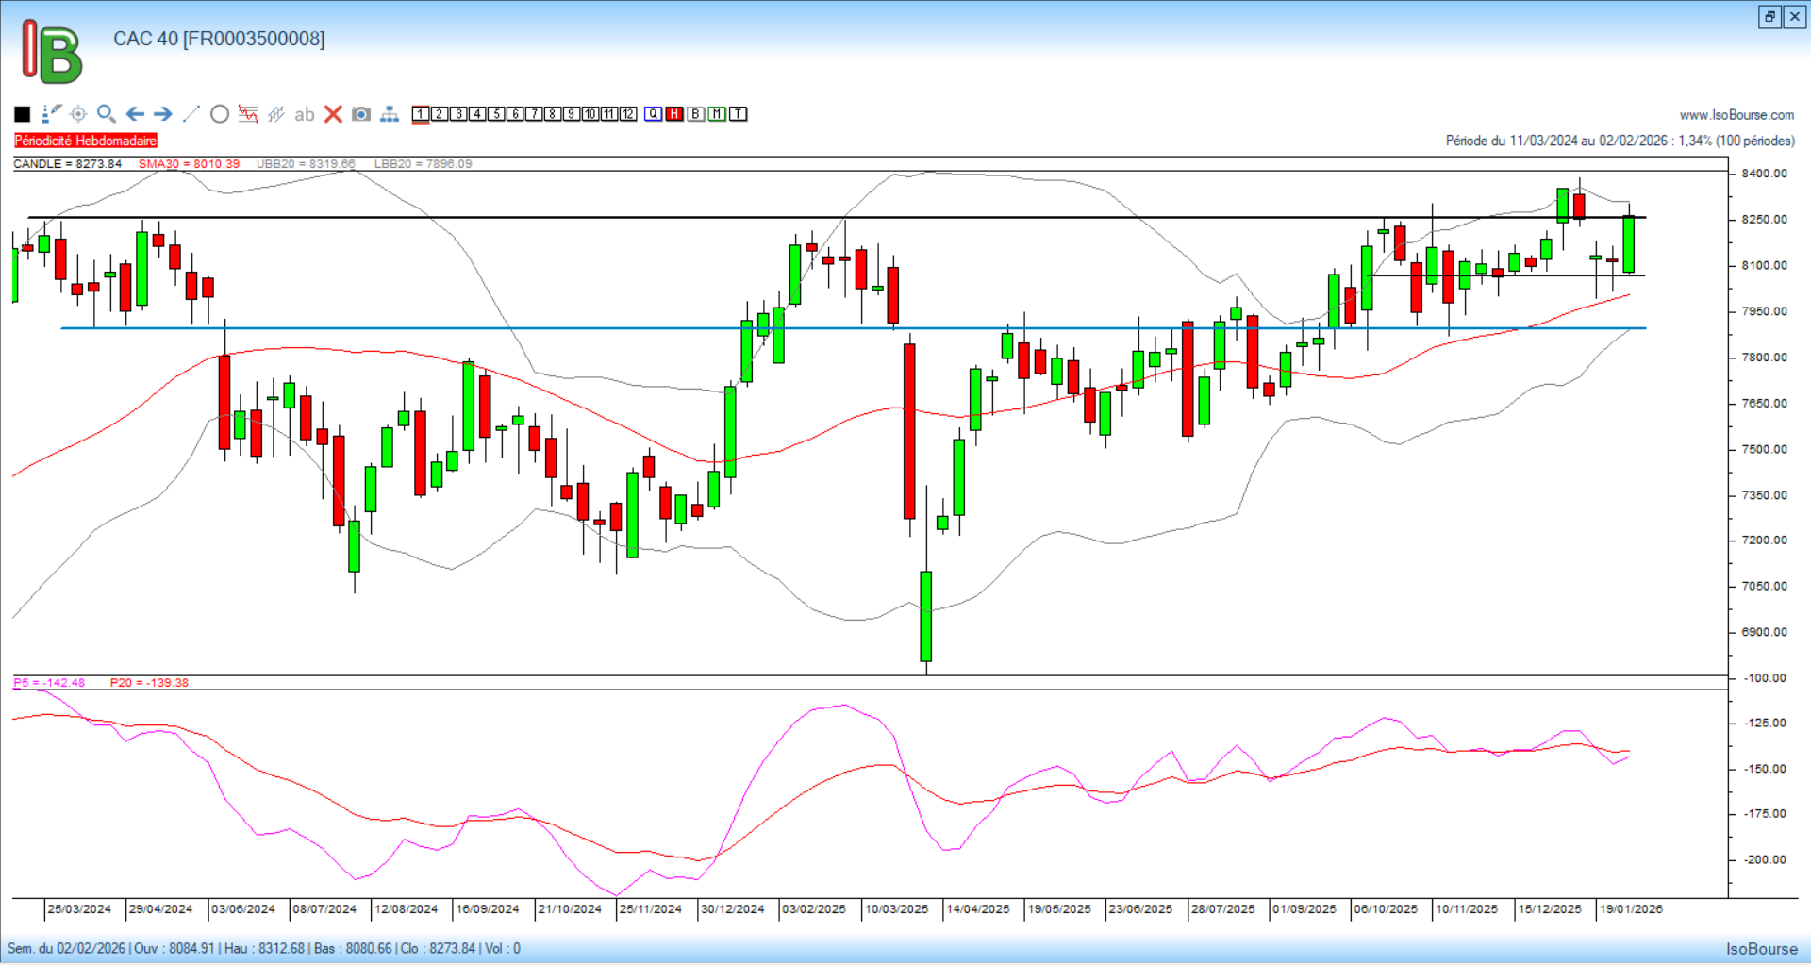The height and width of the screenshot is (965, 1811).
Task: Delete drawings with red X icon
Action: (333, 114)
